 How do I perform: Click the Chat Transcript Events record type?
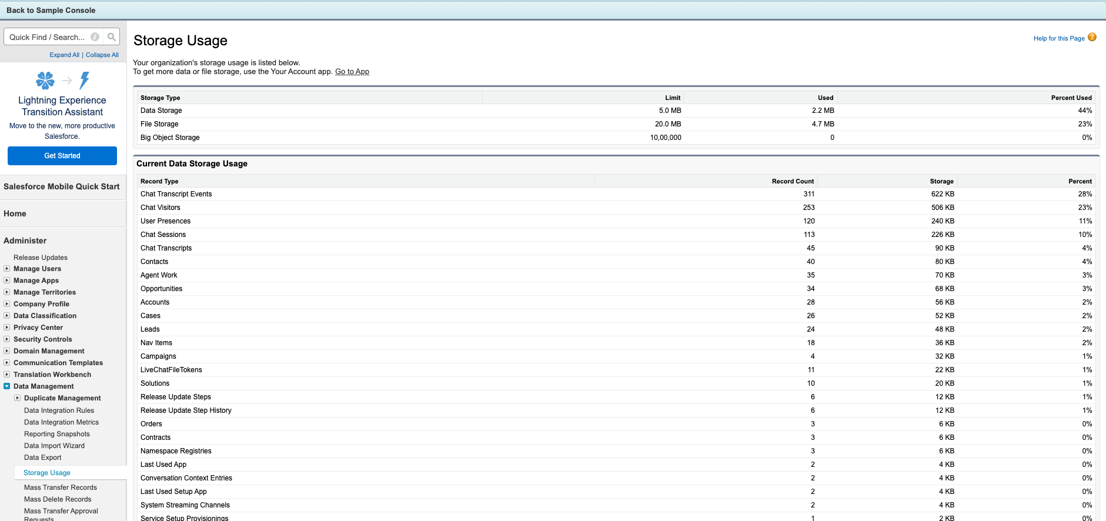point(176,194)
